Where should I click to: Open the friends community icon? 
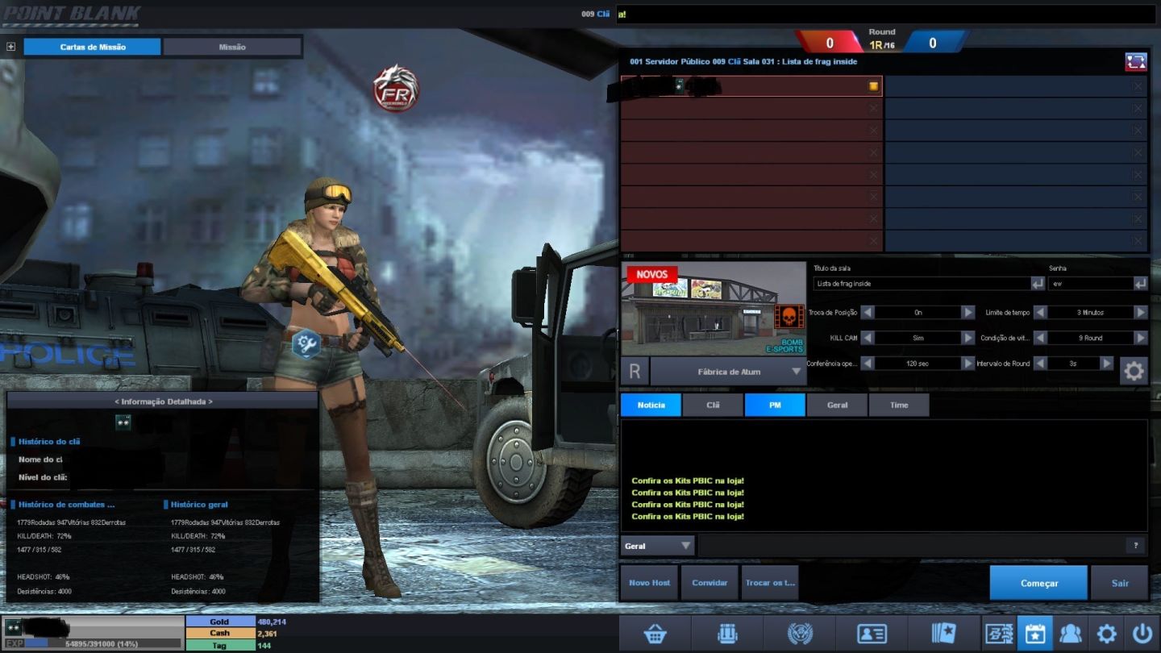[x=1071, y=634]
